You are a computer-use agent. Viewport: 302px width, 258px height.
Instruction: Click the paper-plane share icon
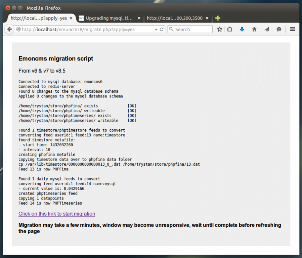[267, 29]
